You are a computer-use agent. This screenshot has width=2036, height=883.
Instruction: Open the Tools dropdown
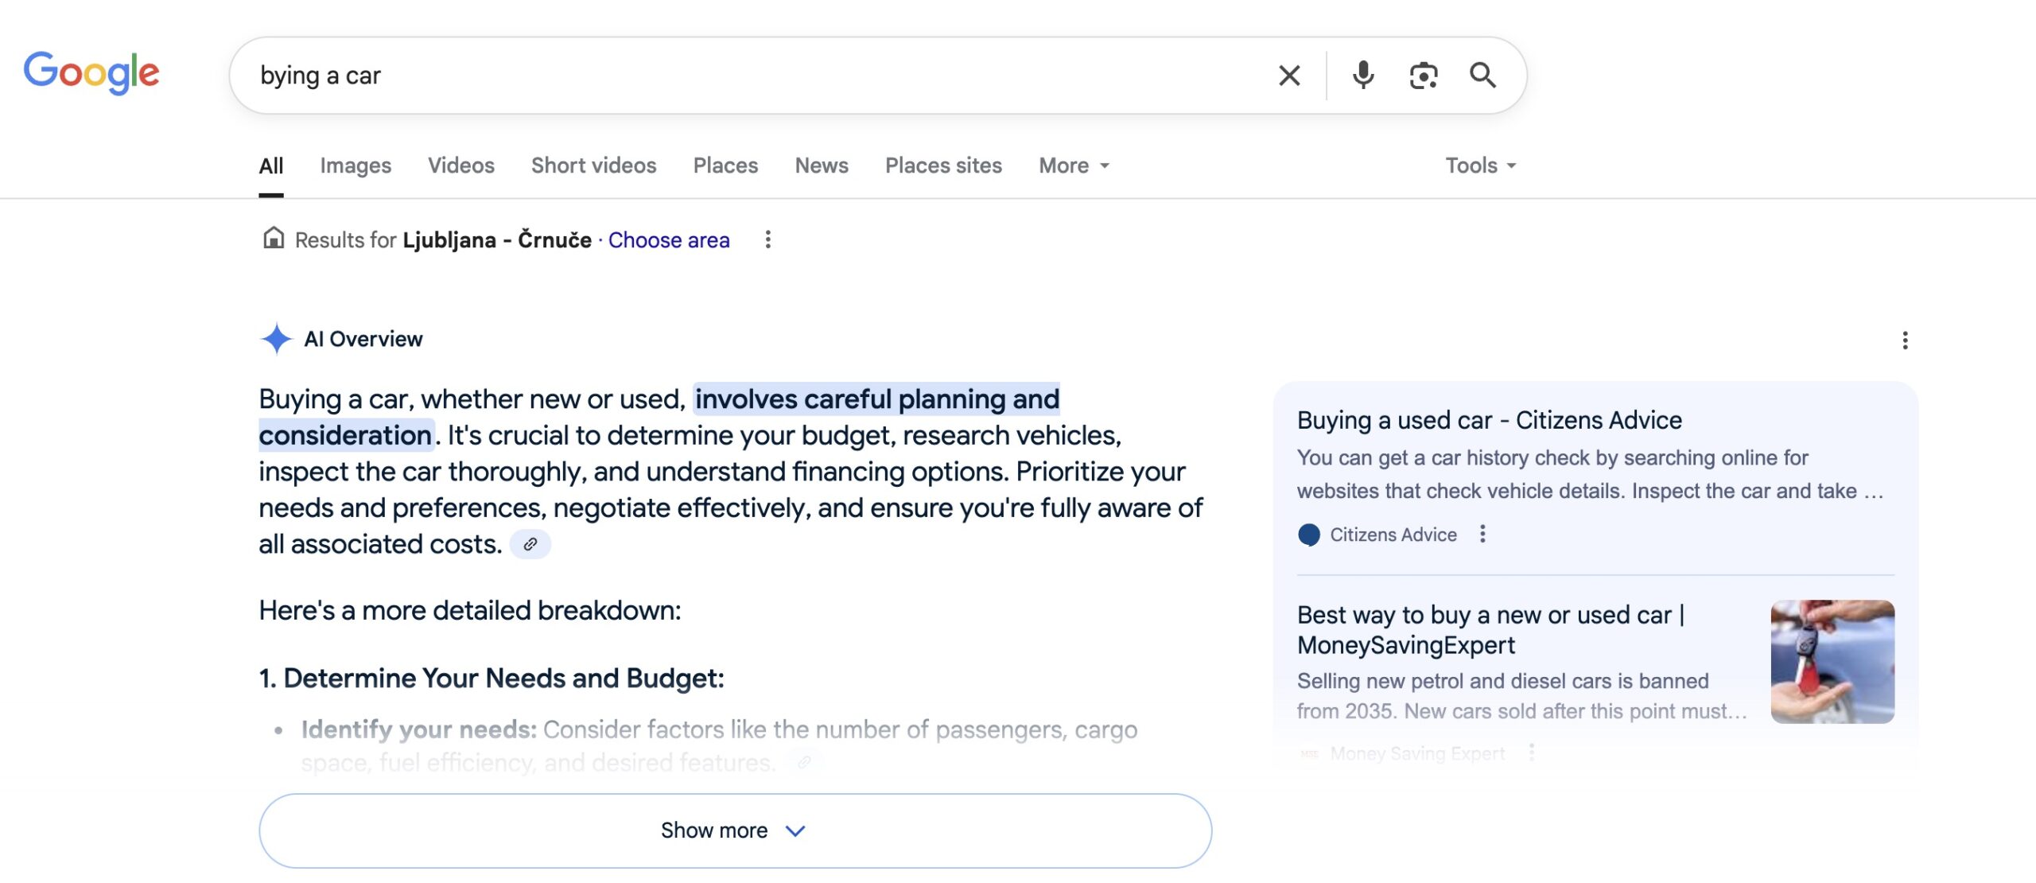tap(1480, 165)
